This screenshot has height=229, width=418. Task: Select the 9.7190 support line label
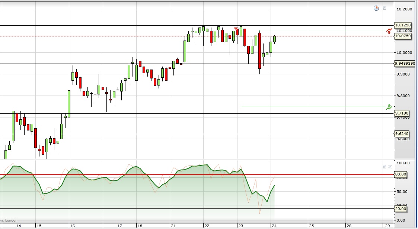coord(402,113)
